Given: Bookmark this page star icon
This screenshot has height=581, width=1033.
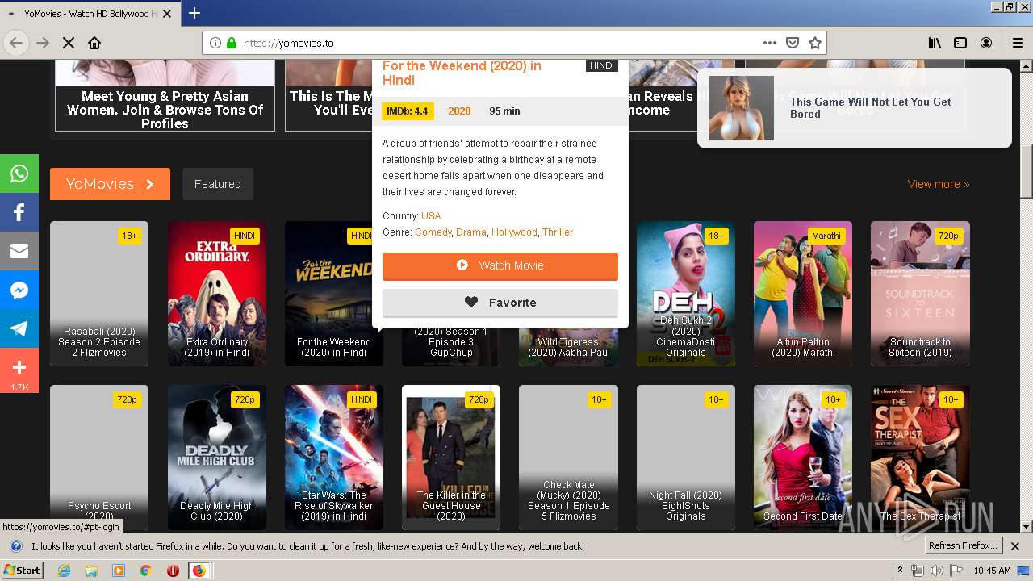Looking at the screenshot, I should 815,43.
